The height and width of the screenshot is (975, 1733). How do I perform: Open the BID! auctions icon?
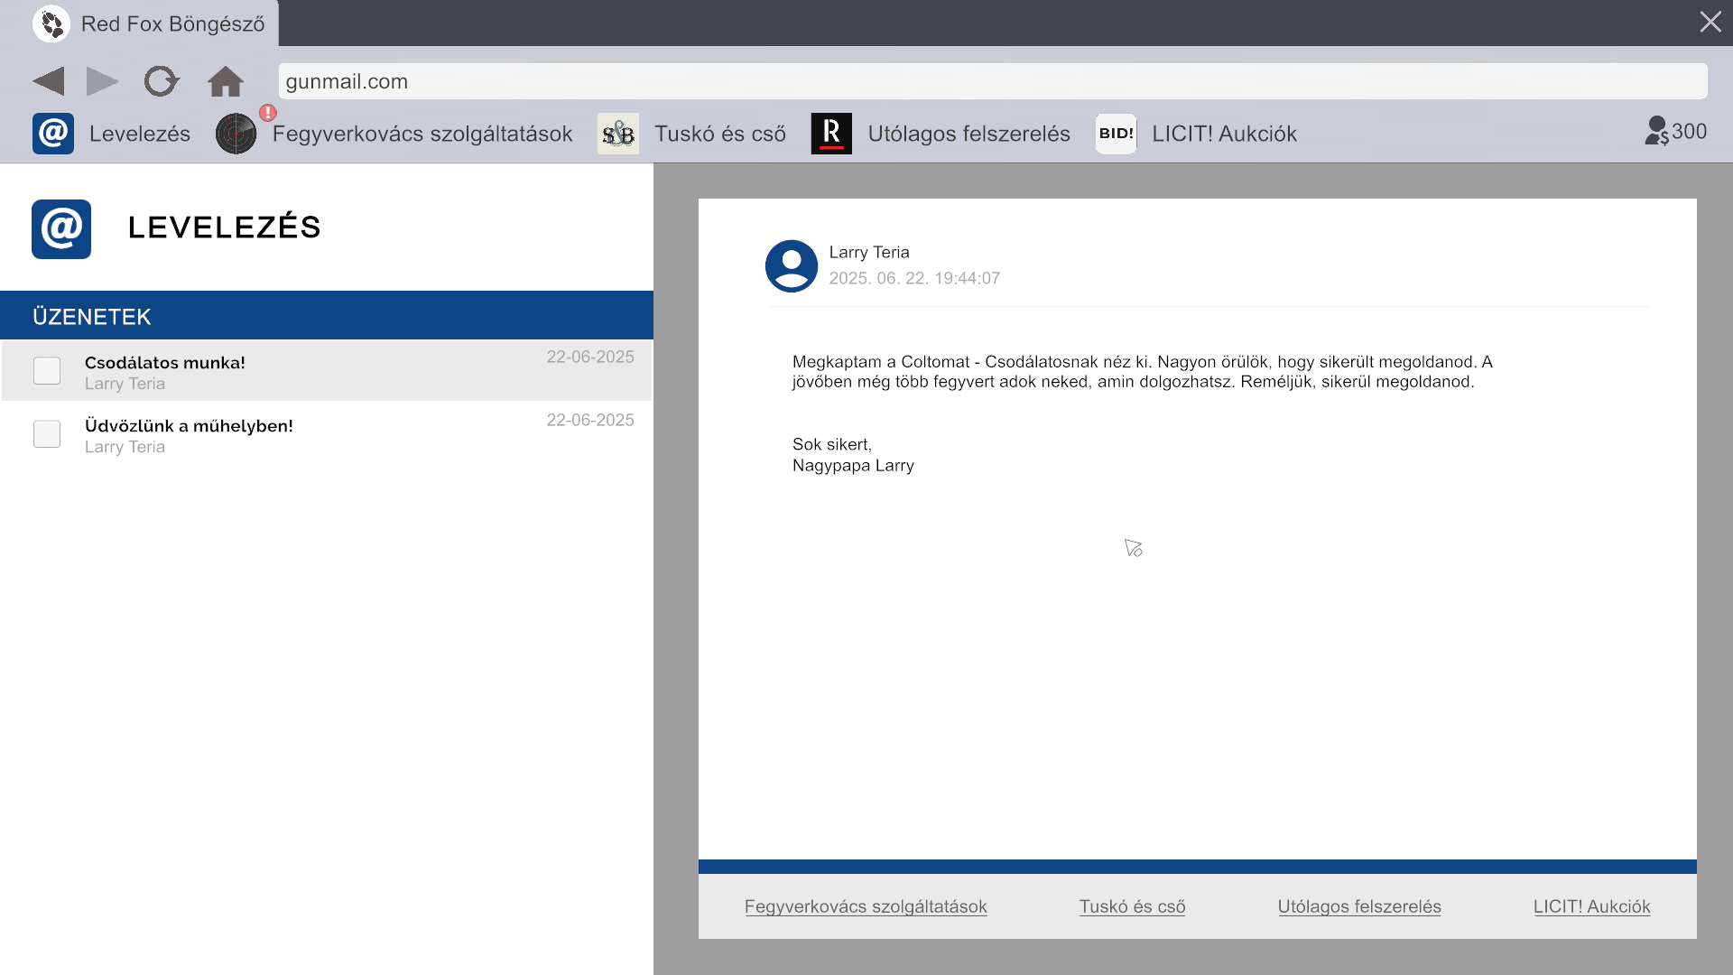click(1117, 134)
